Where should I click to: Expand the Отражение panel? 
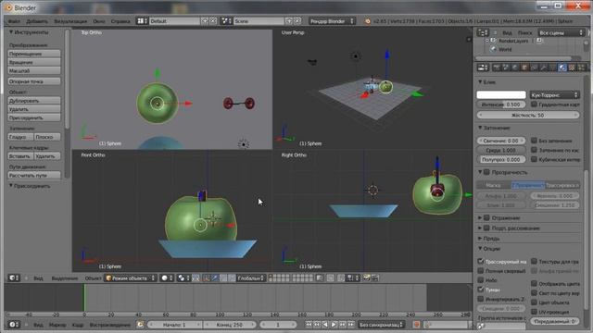pos(480,218)
